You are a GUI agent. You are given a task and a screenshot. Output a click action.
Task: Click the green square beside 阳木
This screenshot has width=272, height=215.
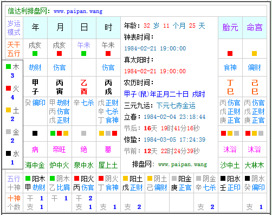pyautogui.click(x=28, y=179)
